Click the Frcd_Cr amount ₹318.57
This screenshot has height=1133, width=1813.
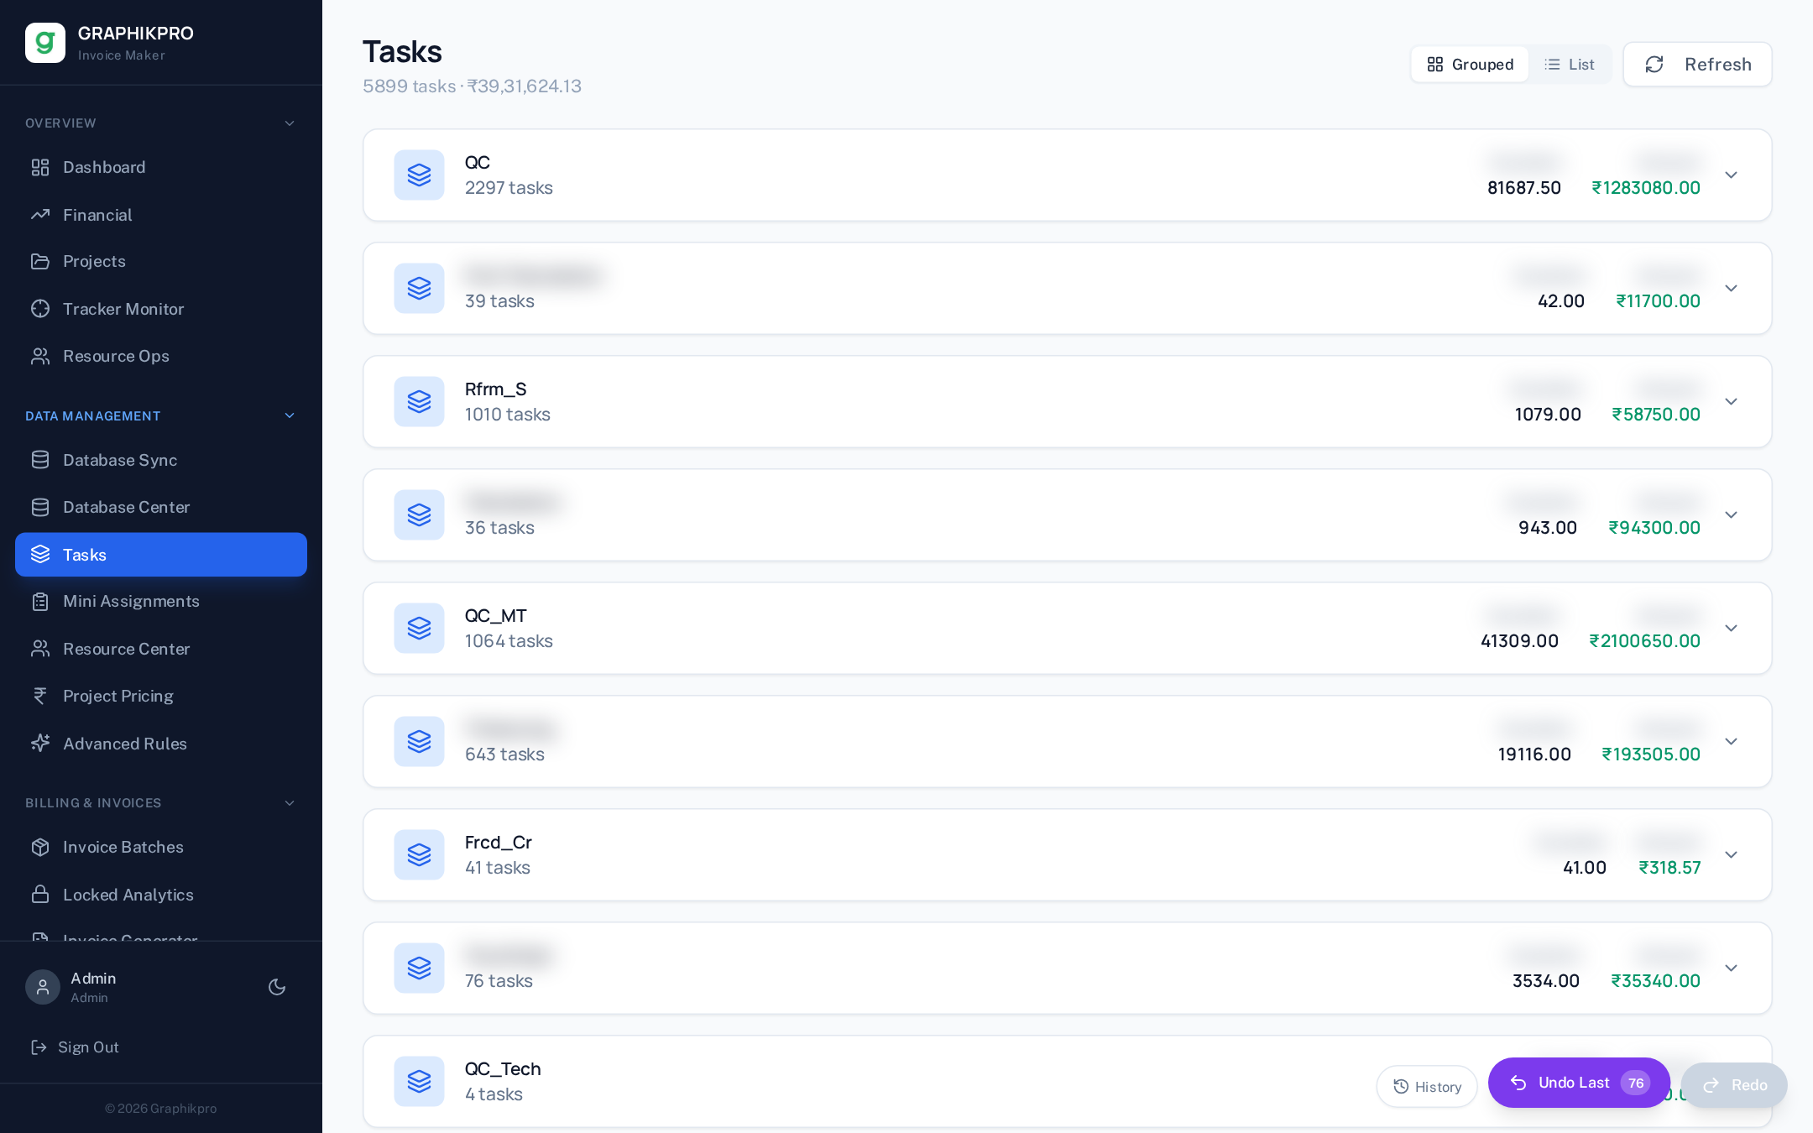(1669, 868)
